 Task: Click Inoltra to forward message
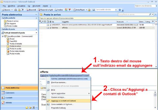click(59, 10)
